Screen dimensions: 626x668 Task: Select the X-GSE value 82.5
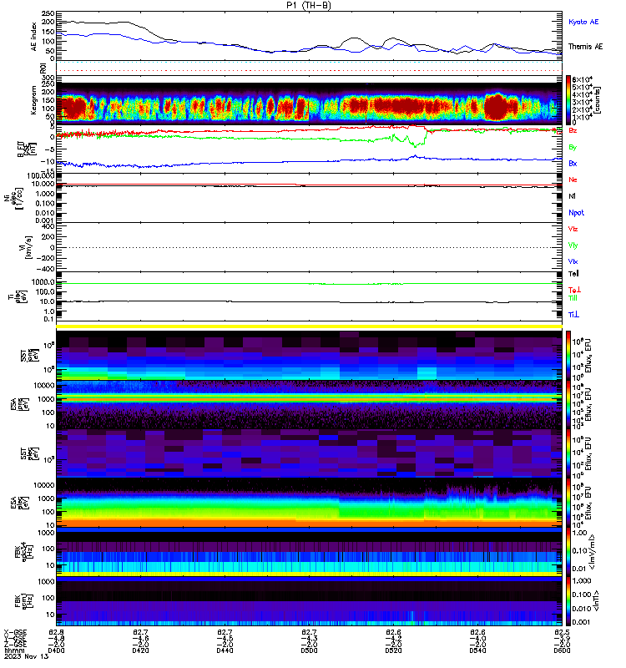562,632
